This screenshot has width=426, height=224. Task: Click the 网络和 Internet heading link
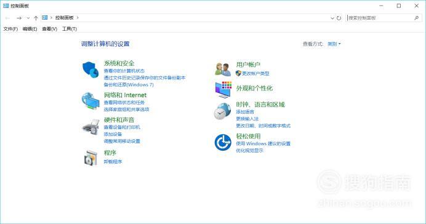pos(125,95)
